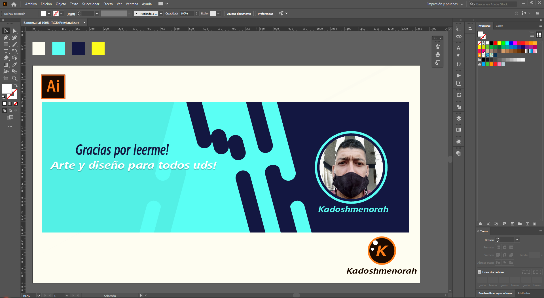Viewport: 544px width, 298px height.
Task: Create new color group folder icon
Action: click(520, 224)
